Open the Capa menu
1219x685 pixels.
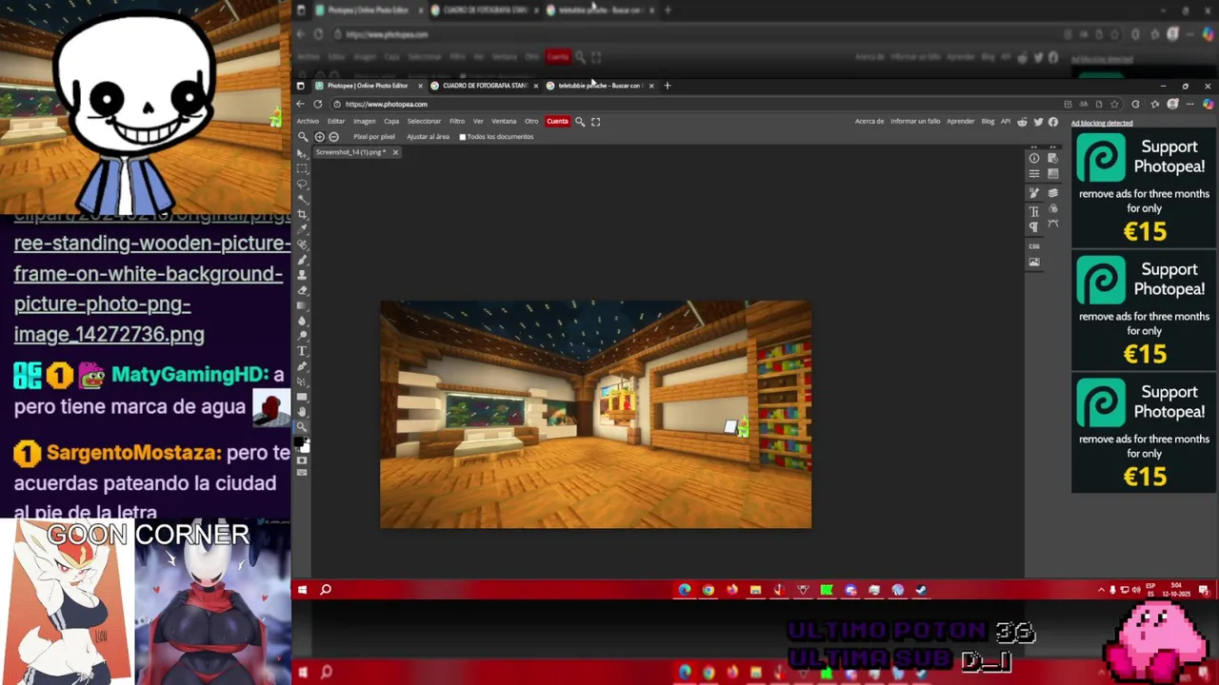coord(391,121)
